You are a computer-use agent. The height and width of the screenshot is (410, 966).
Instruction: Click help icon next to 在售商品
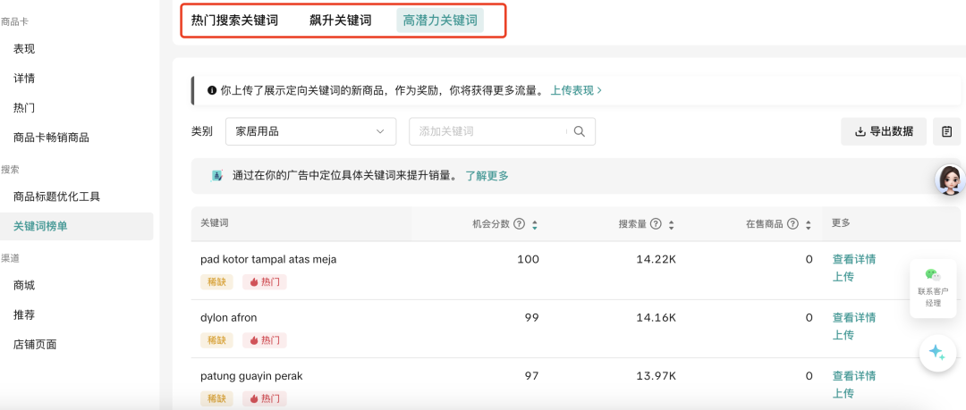point(792,224)
